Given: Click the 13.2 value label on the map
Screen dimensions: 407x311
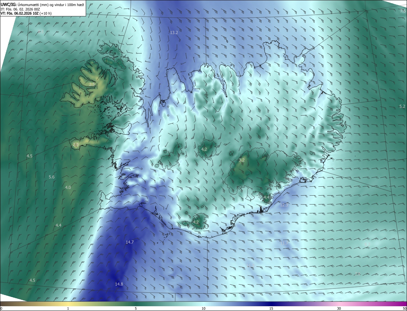Looking at the screenshot, I should [x=174, y=32].
